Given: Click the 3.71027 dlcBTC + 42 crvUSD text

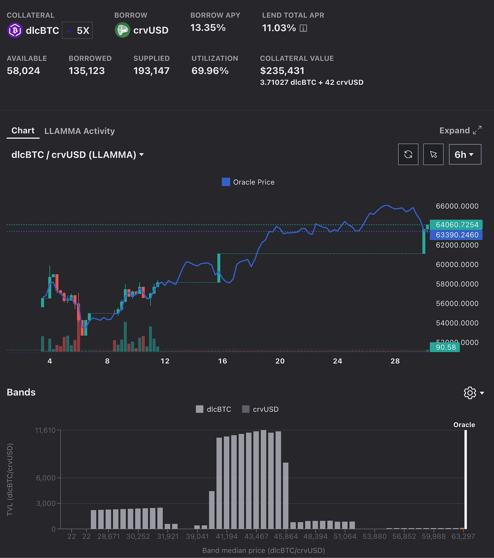Looking at the screenshot, I should click(x=312, y=82).
